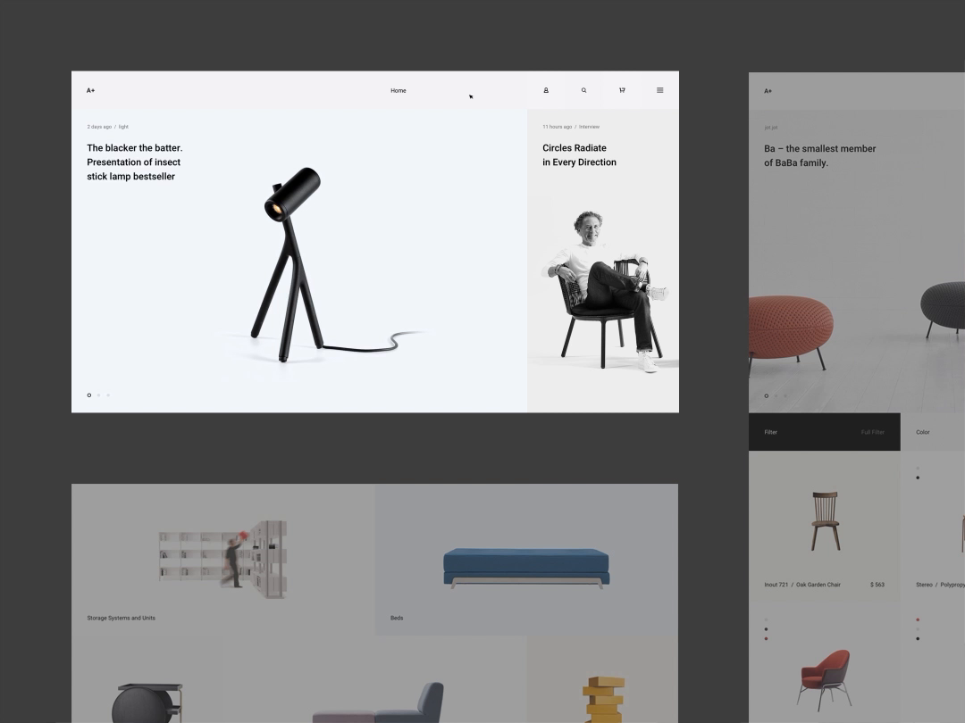
Task: Click the Inout 721 Oak Garden Chair thumbnail
Action: (824, 522)
